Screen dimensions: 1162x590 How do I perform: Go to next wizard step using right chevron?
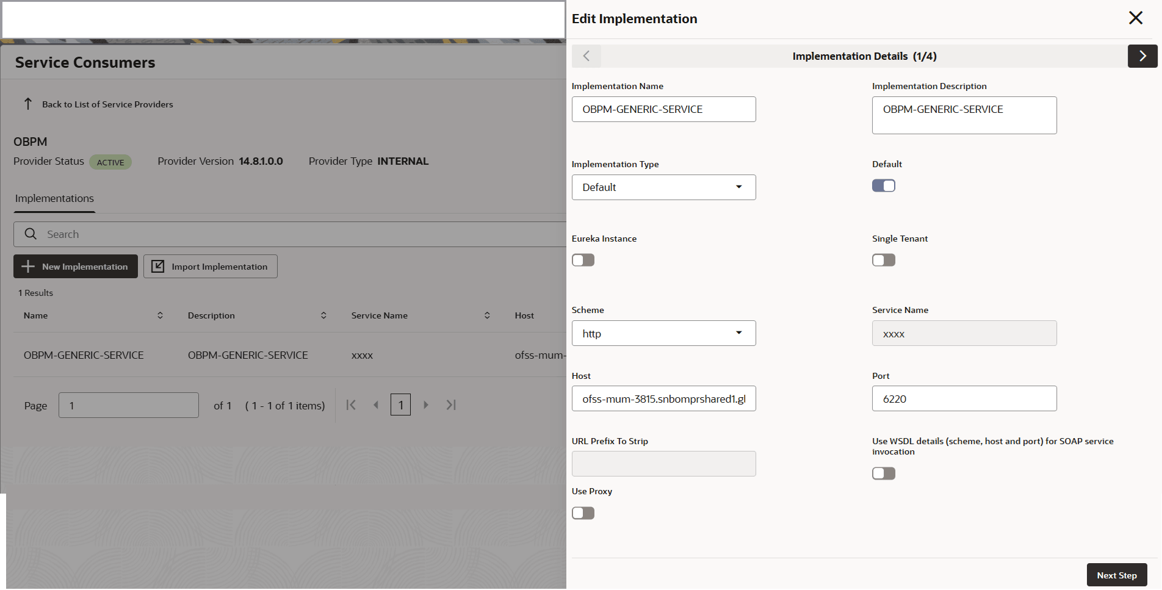(x=1142, y=56)
